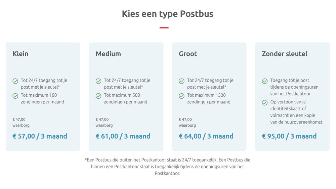This screenshot has height=189, width=336.
Task: Click the € 47,00 waarborg text in Groot
Action: coord(187,123)
